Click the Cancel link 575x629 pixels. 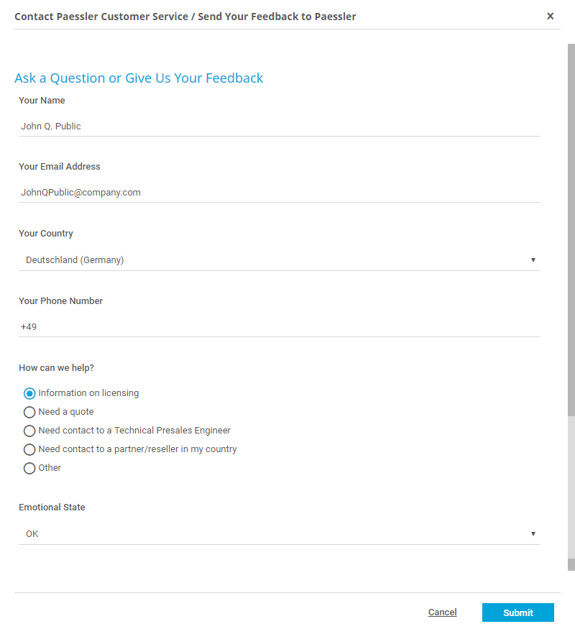[442, 612]
